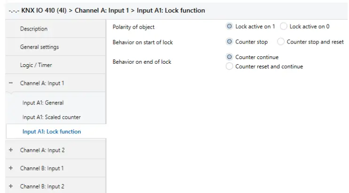Open the Description tab
The height and width of the screenshot is (193, 349).
33,29
